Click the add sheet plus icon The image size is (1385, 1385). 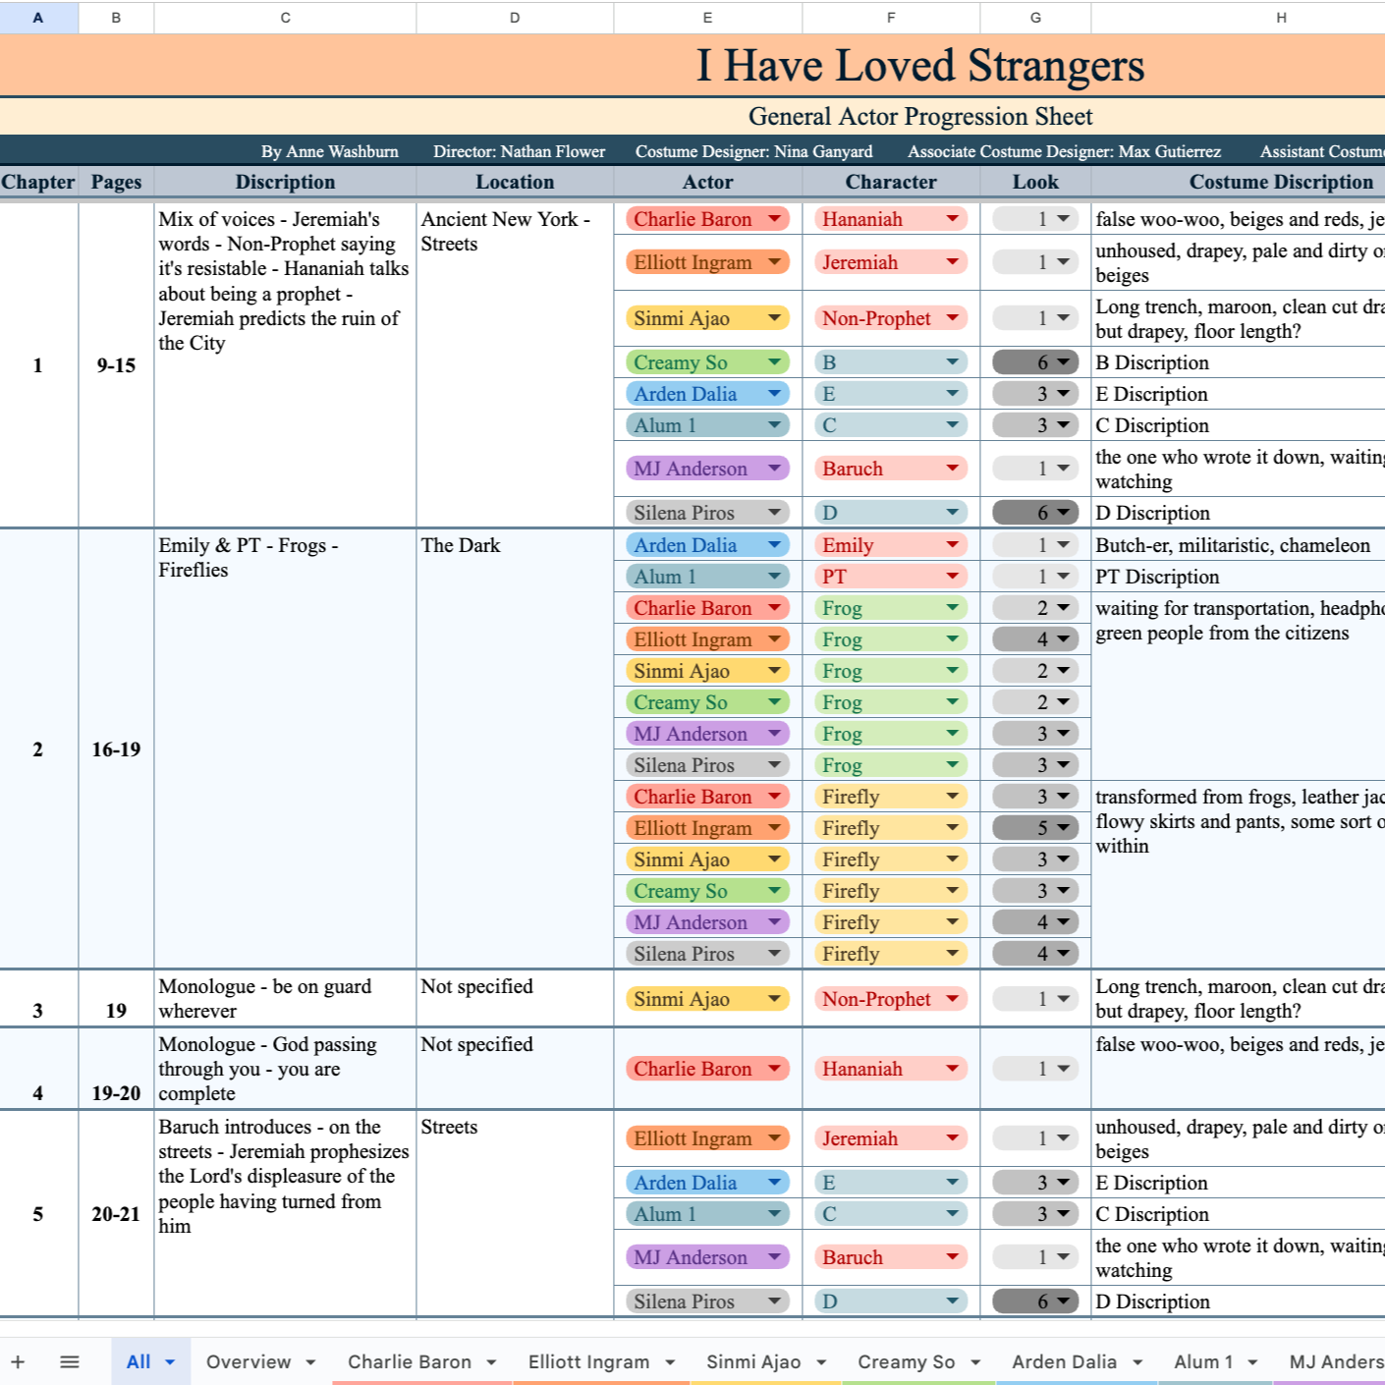(x=18, y=1361)
